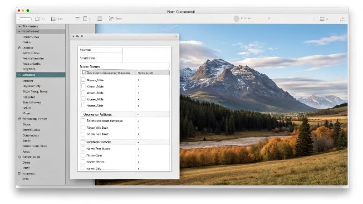Click the mountain landscape image preview
This screenshot has height=204, width=363.
click(263, 104)
